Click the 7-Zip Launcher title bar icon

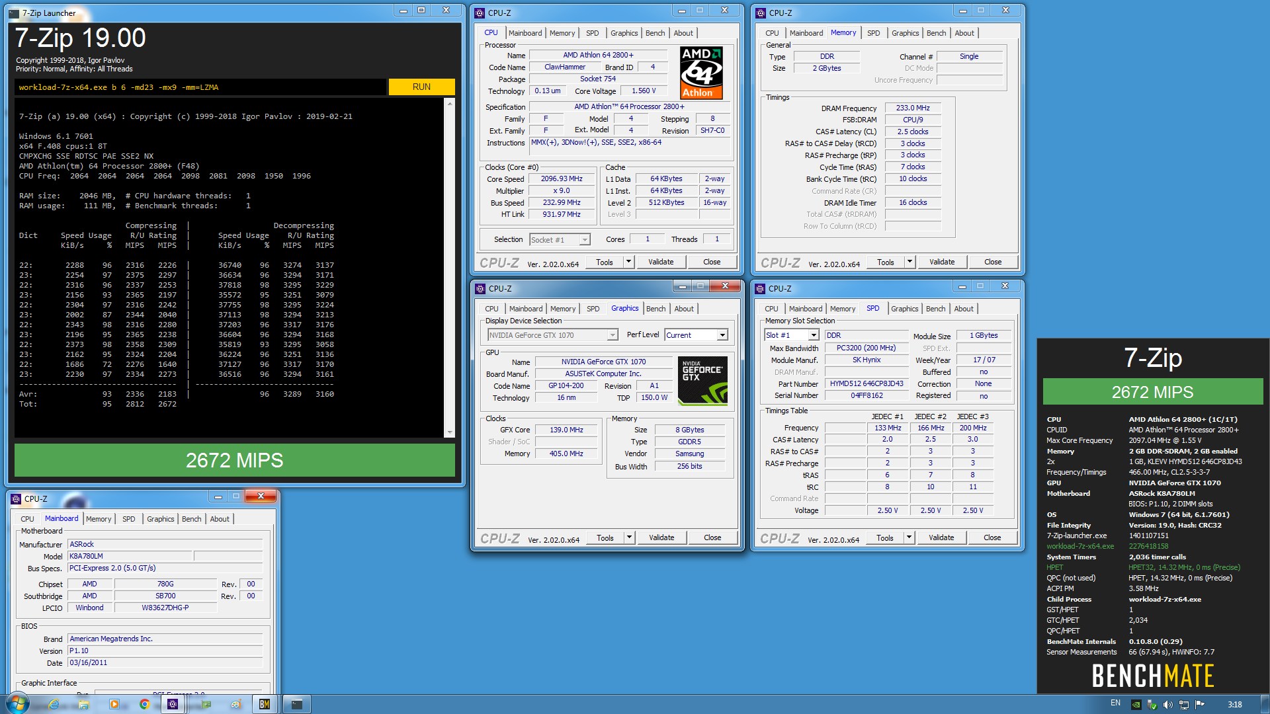(15, 13)
